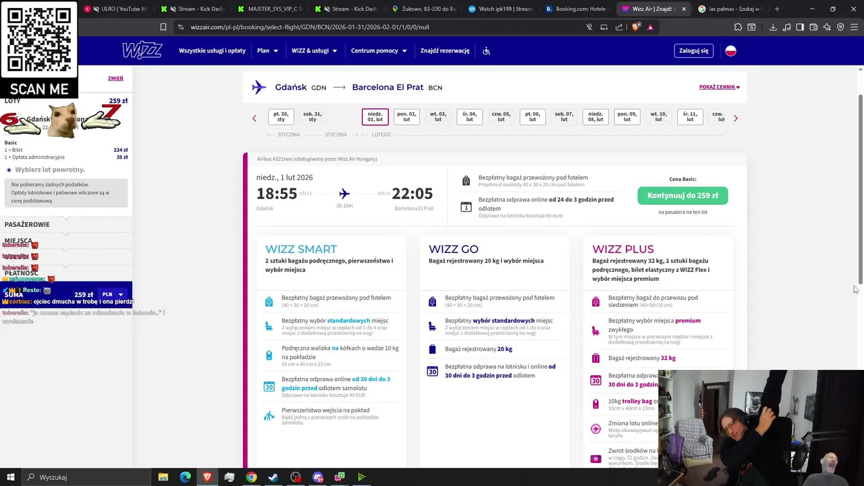Toggle the browser sidebar panel icon

(800, 27)
